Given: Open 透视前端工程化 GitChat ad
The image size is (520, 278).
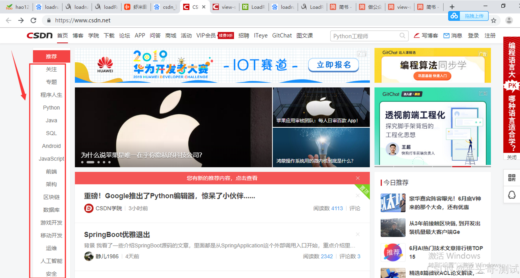Looking at the screenshot, I should coord(433,126).
